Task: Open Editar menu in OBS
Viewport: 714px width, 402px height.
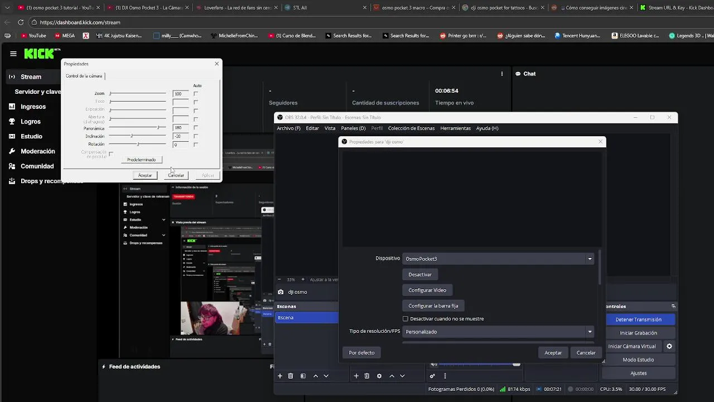Action: (x=312, y=128)
